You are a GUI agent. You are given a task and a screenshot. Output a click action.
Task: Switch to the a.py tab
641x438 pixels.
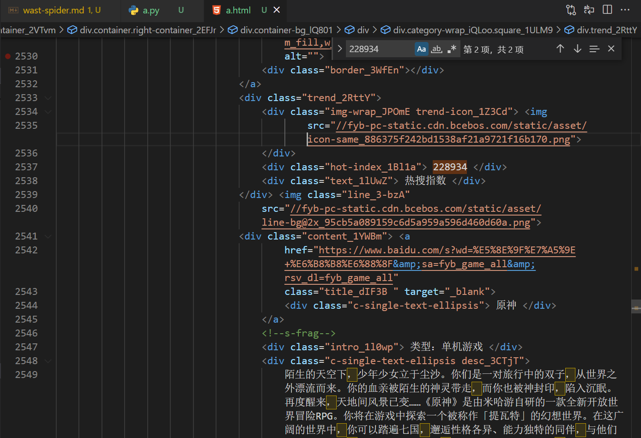[x=151, y=10]
